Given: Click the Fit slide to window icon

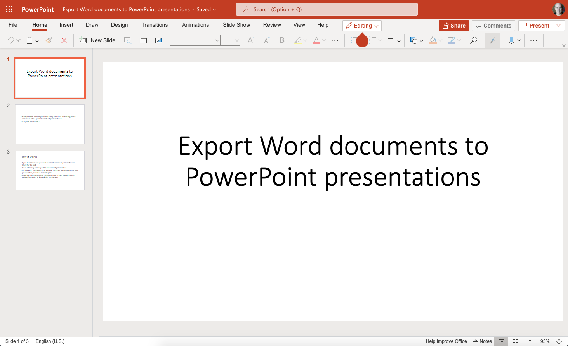Looking at the screenshot, I should coord(559,341).
